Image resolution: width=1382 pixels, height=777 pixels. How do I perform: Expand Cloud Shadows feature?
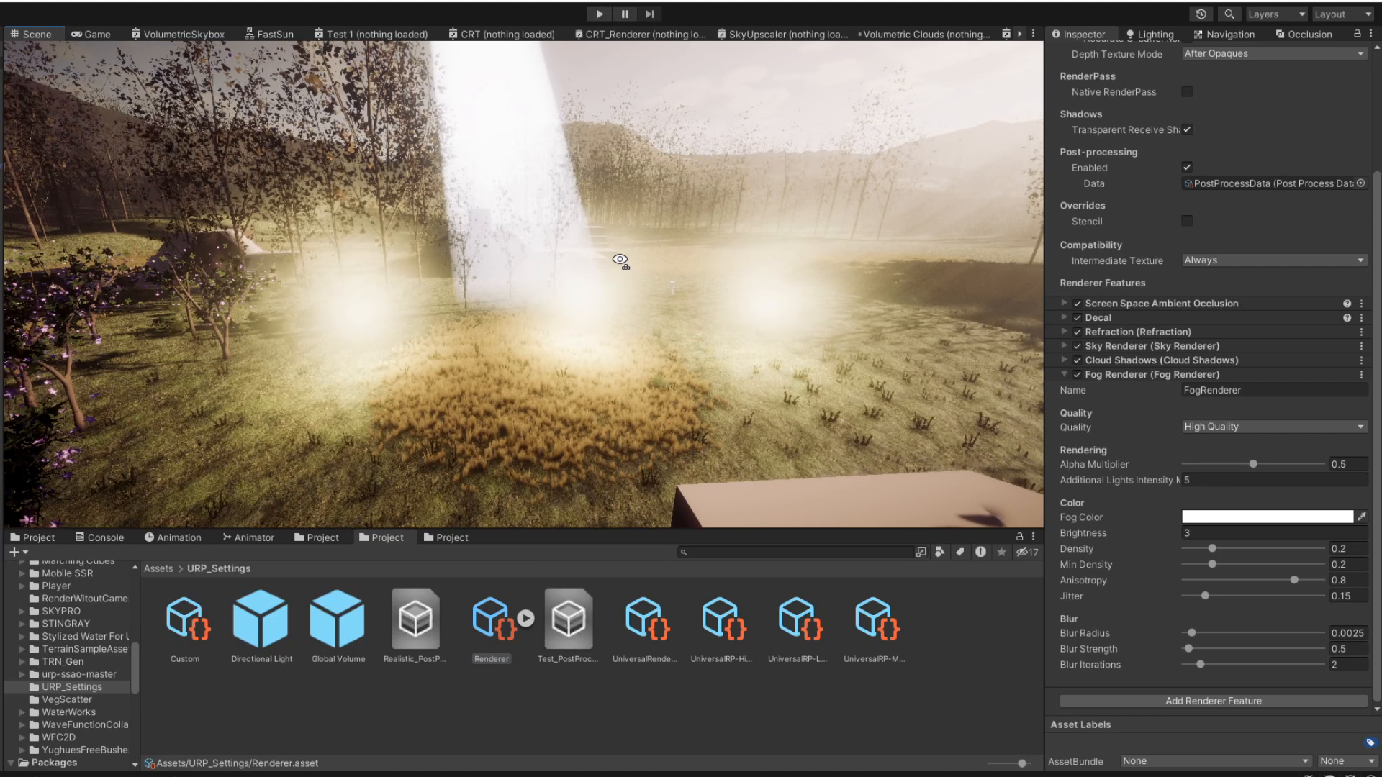coord(1064,360)
